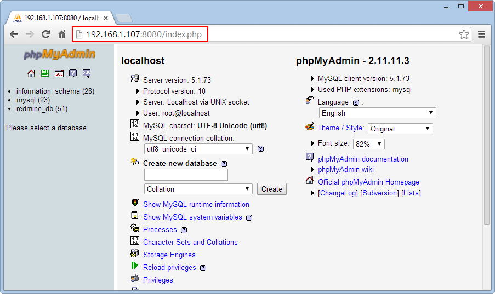
Task: Bookmark this page with the star icon
Action: [x=464, y=34]
